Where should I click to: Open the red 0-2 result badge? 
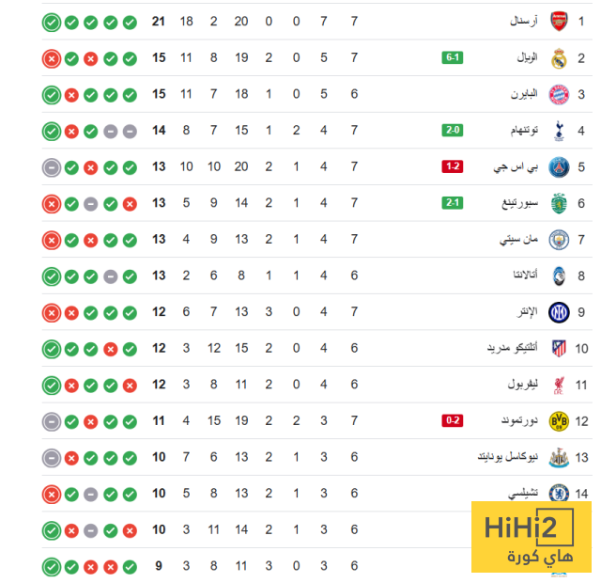tap(453, 420)
